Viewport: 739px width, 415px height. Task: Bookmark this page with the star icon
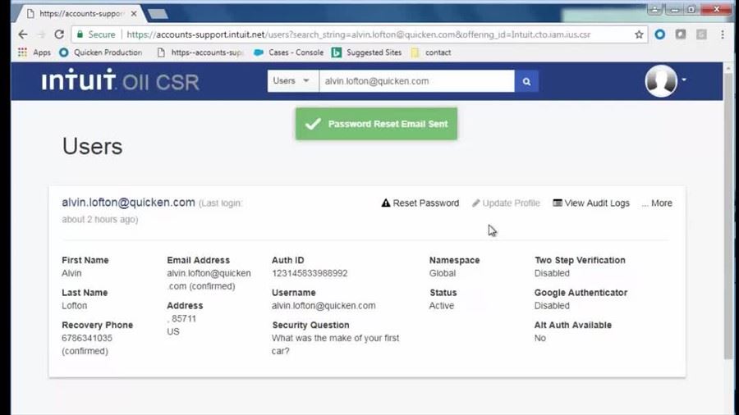point(639,34)
